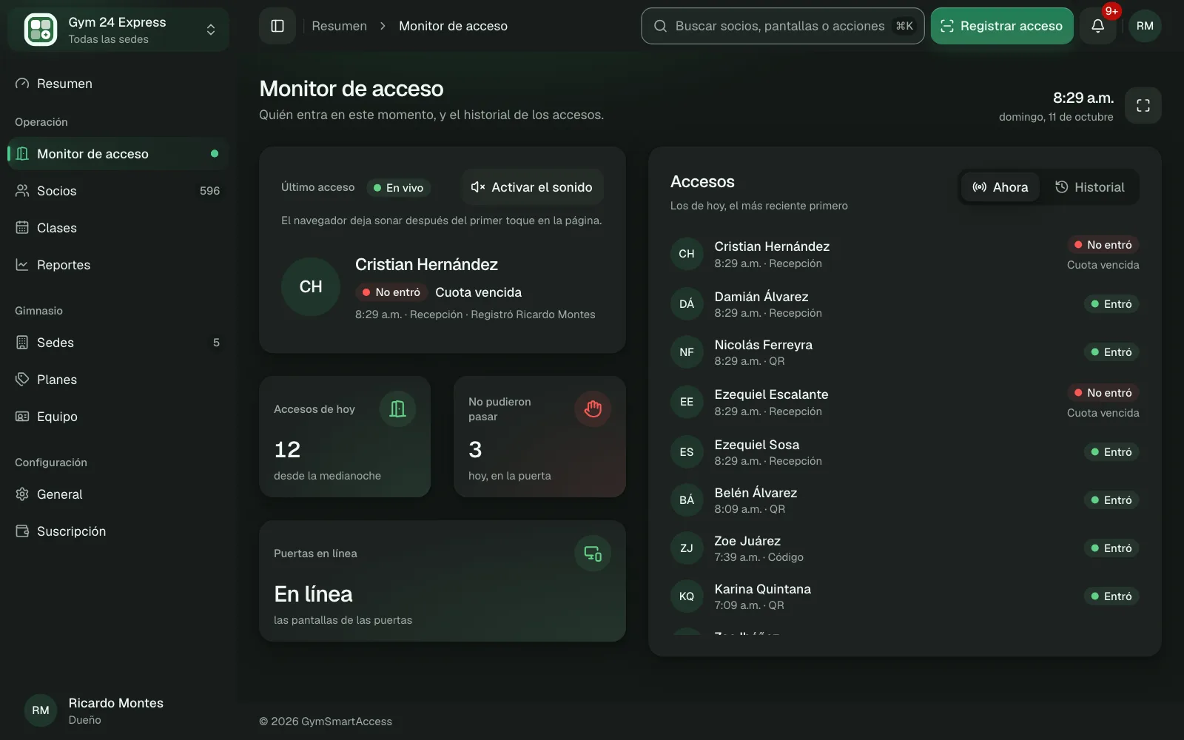1184x740 pixels.
Task: Switch to the Ahora view
Action: coord(1000,187)
